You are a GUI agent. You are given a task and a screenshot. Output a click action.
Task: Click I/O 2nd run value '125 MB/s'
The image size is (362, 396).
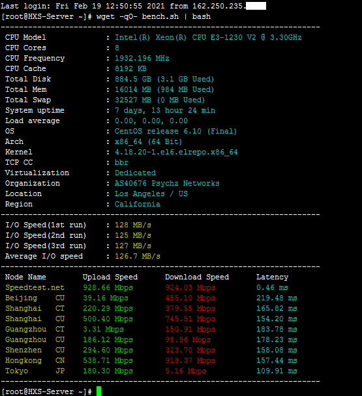pyautogui.click(x=133, y=235)
